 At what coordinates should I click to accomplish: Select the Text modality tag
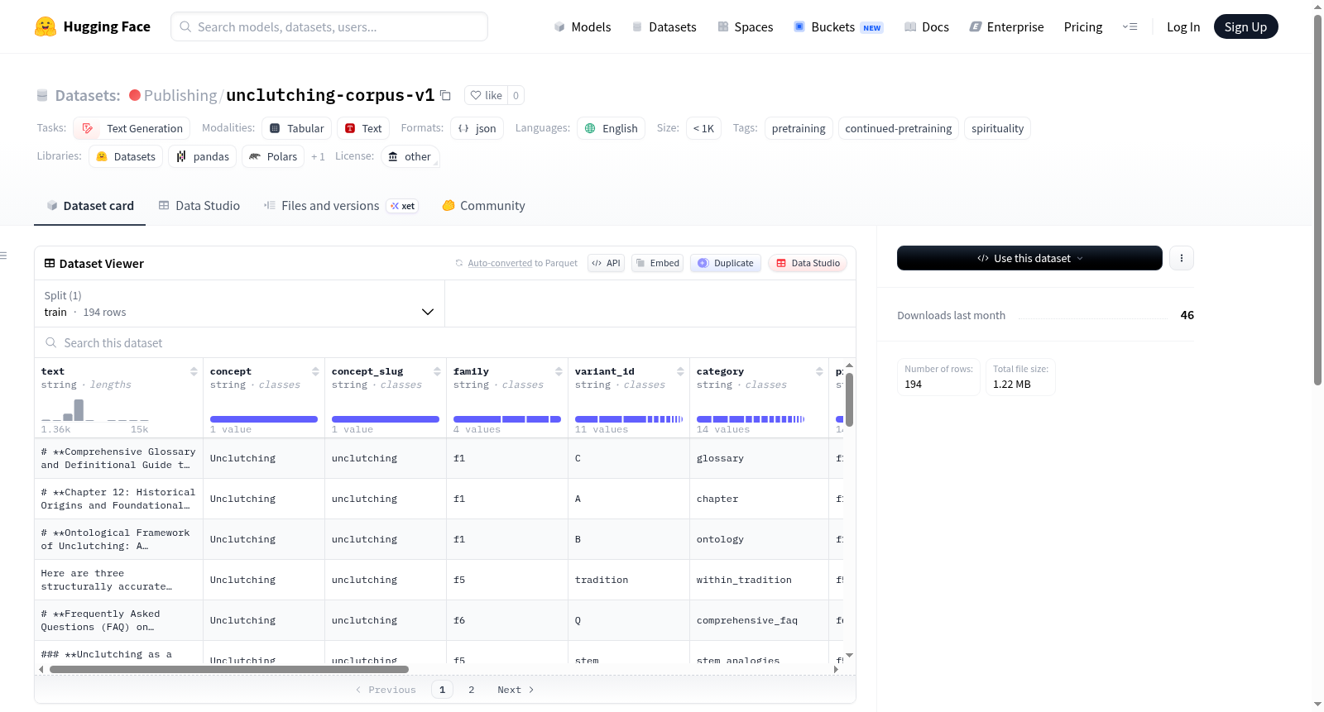(363, 128)
